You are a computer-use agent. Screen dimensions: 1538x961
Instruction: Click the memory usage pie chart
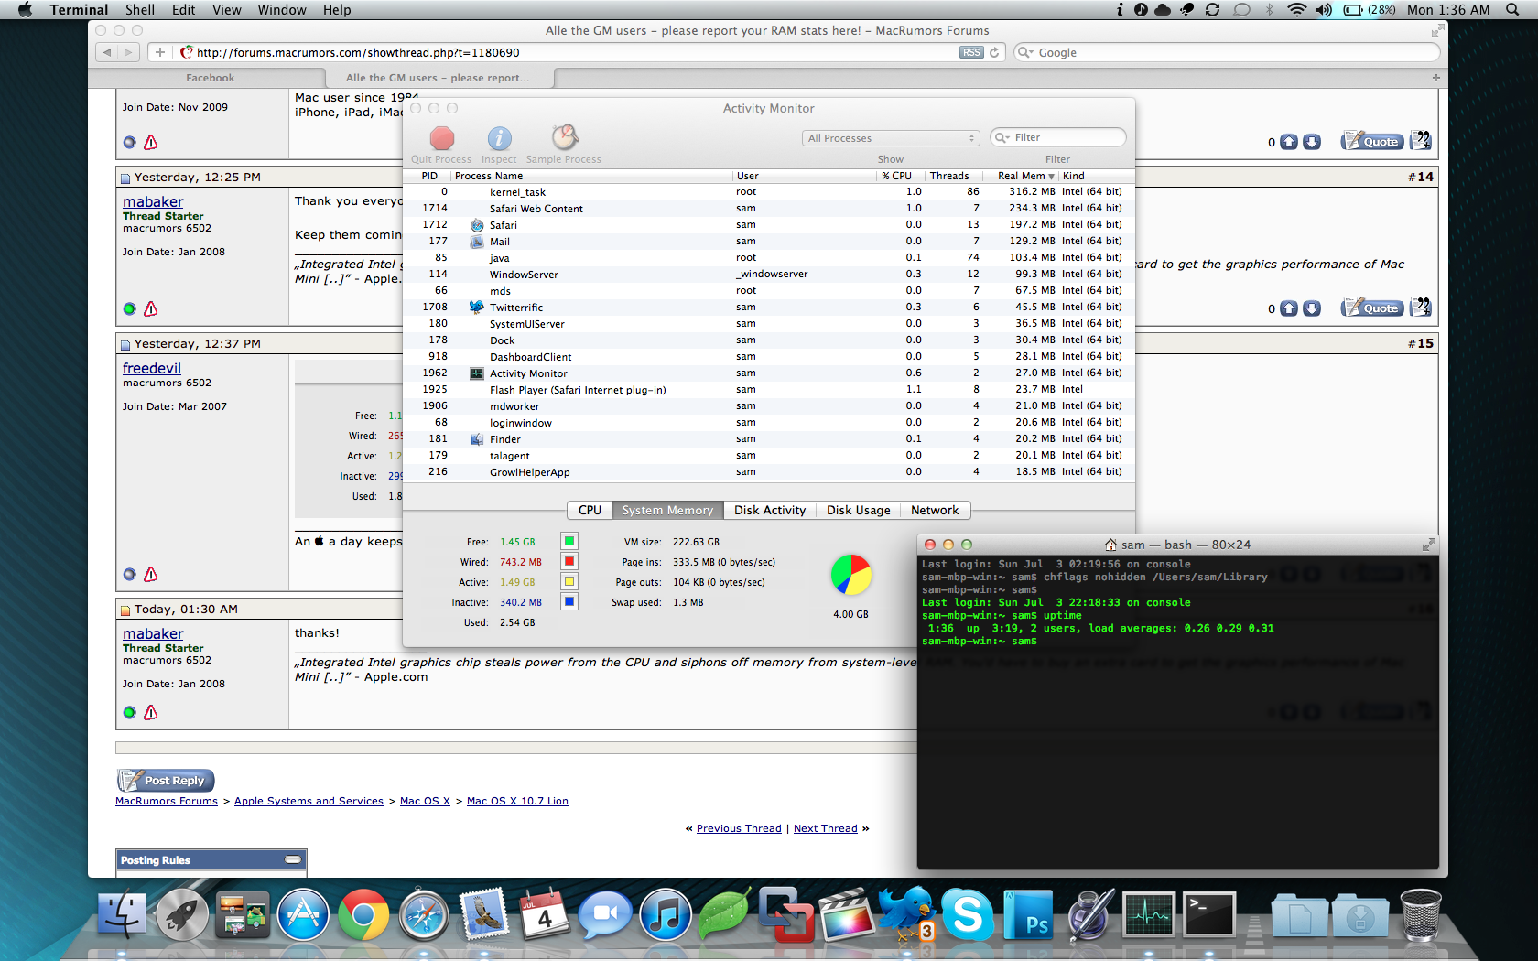(x=850, y=576)
